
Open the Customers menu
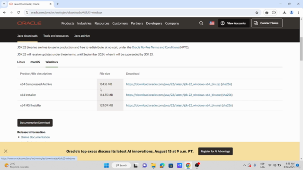pyautogui.click(x=120, y=23)
